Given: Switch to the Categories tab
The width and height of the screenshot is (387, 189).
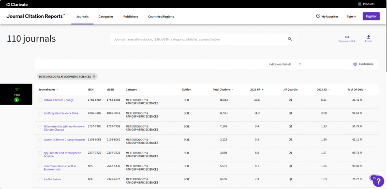Looking at the screenshot, I should click(106, 16).
